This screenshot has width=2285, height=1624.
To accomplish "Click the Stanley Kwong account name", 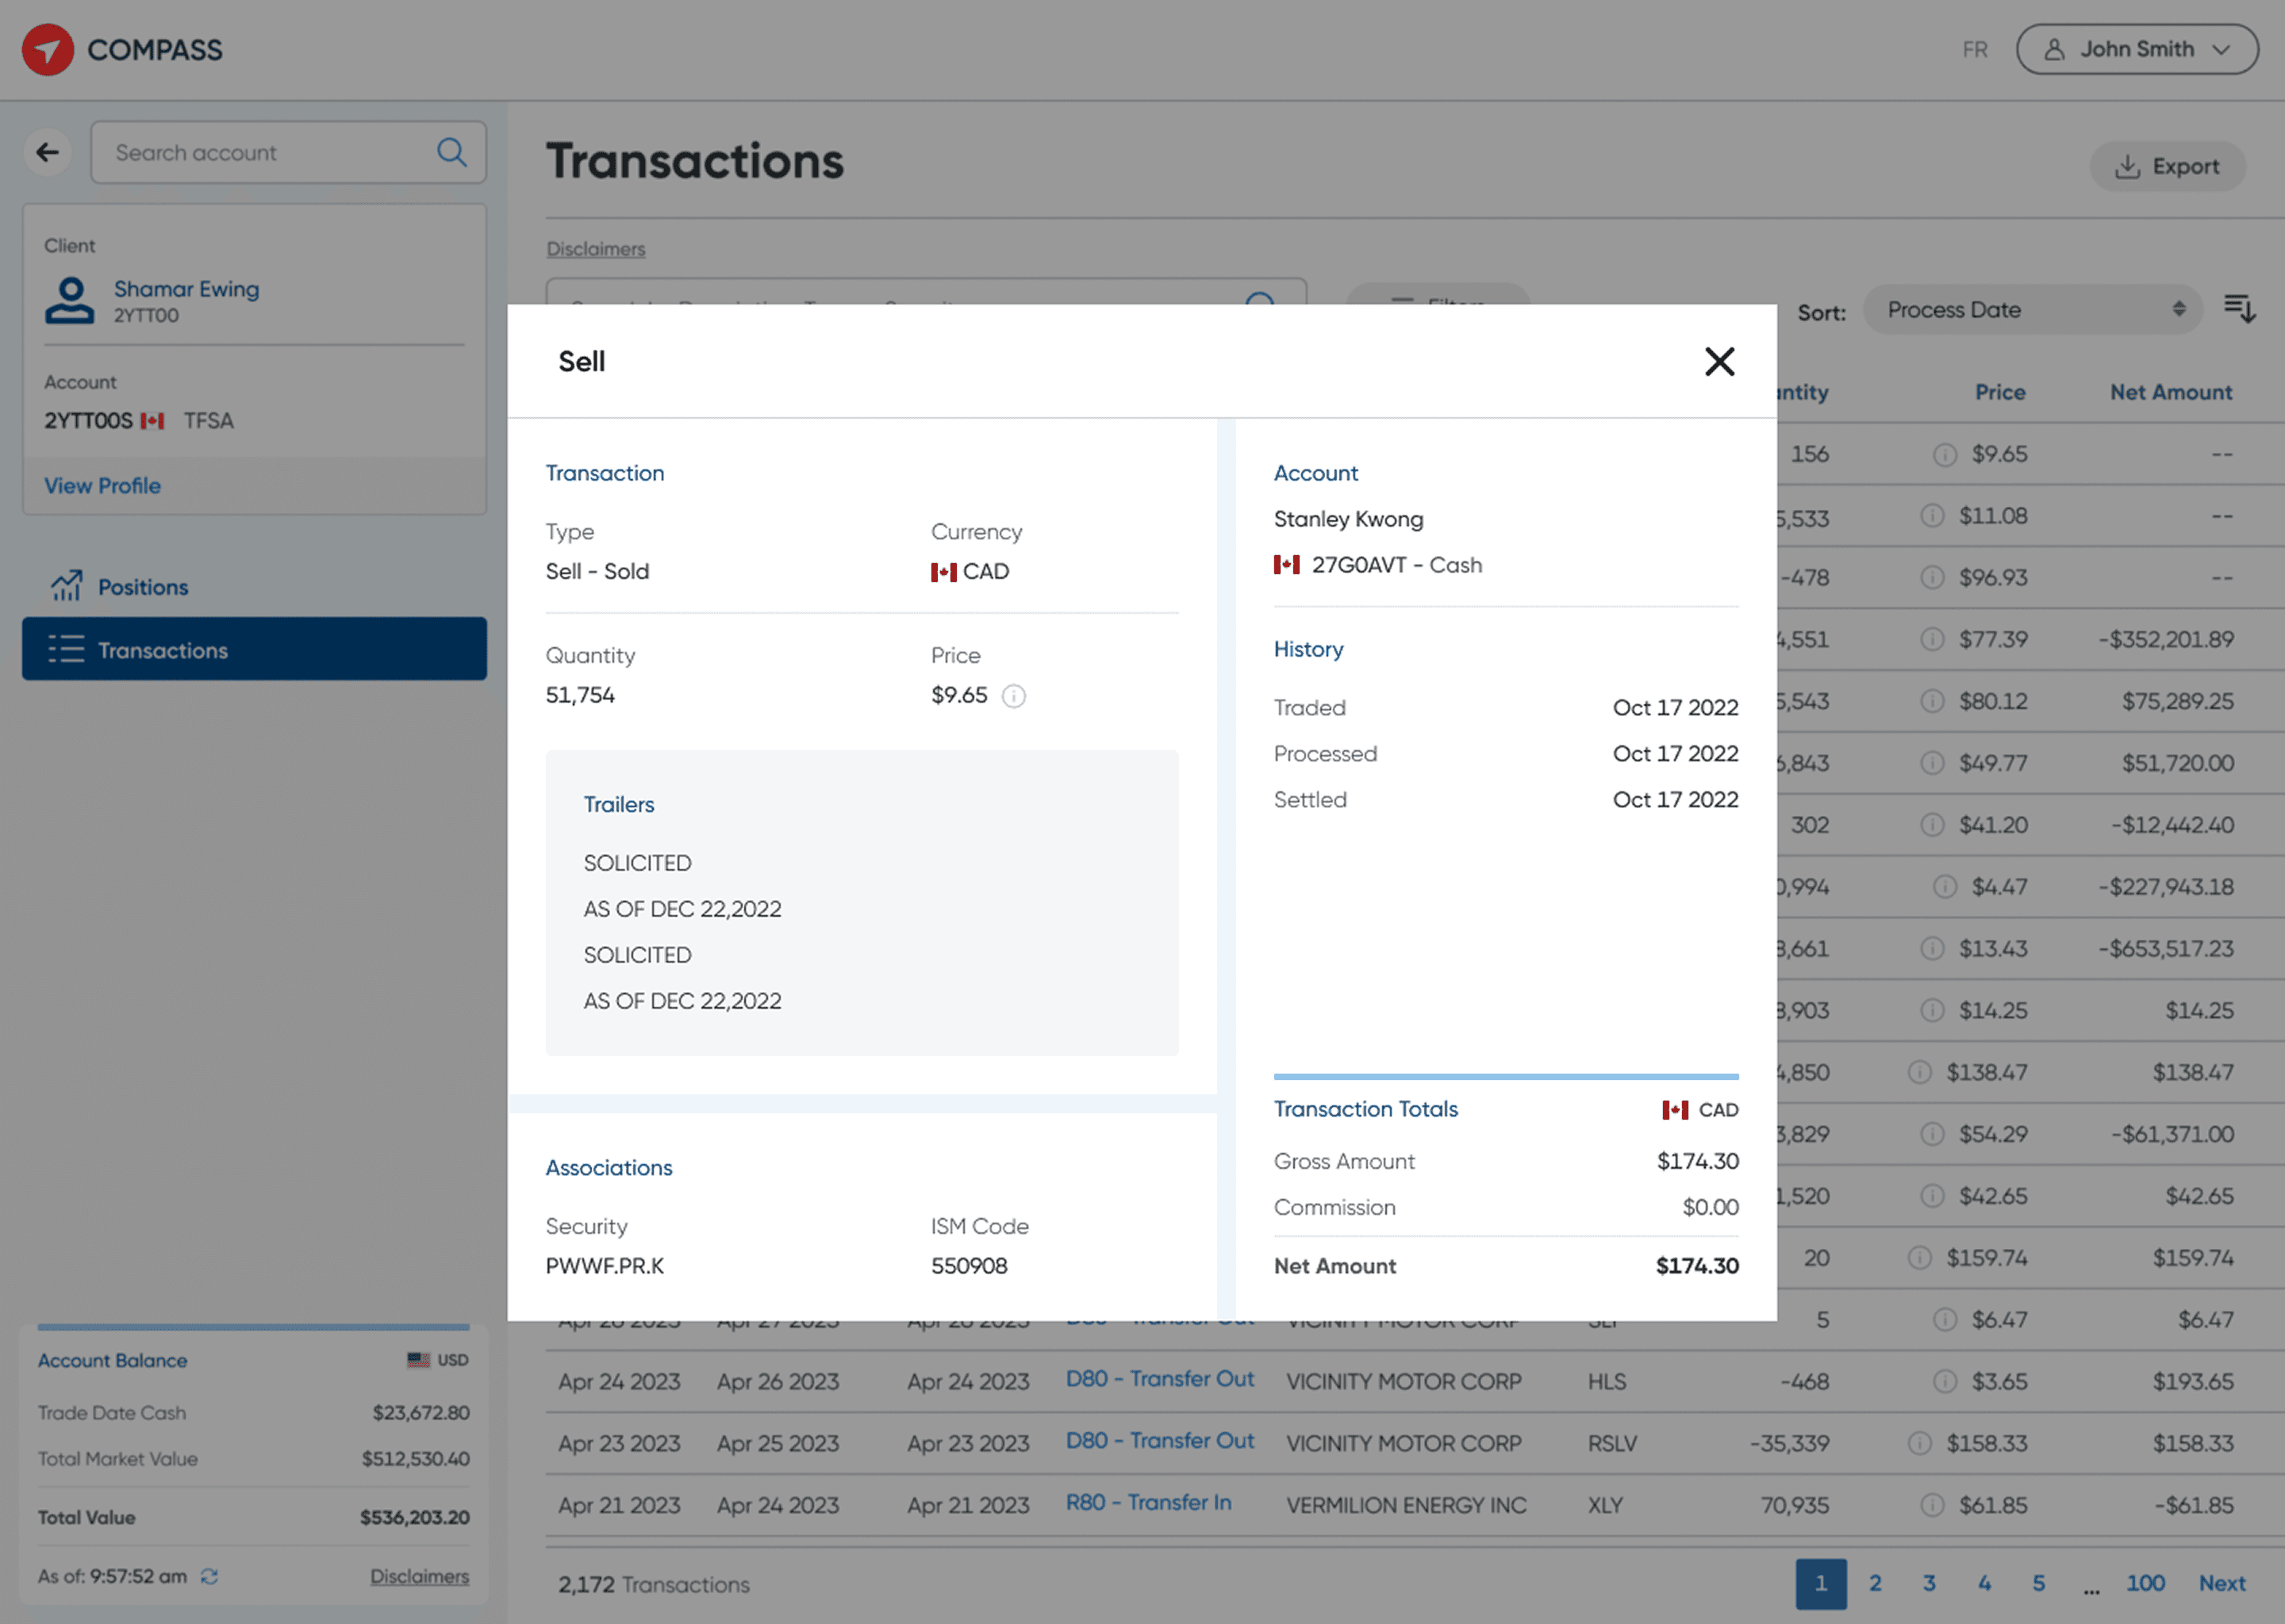I will tap(1347, 519).
